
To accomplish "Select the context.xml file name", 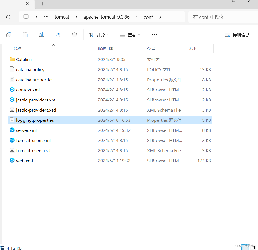I will pyautogui.click(x=28, y=90).
